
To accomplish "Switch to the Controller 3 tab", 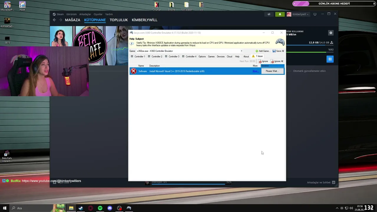I will 172,56.
